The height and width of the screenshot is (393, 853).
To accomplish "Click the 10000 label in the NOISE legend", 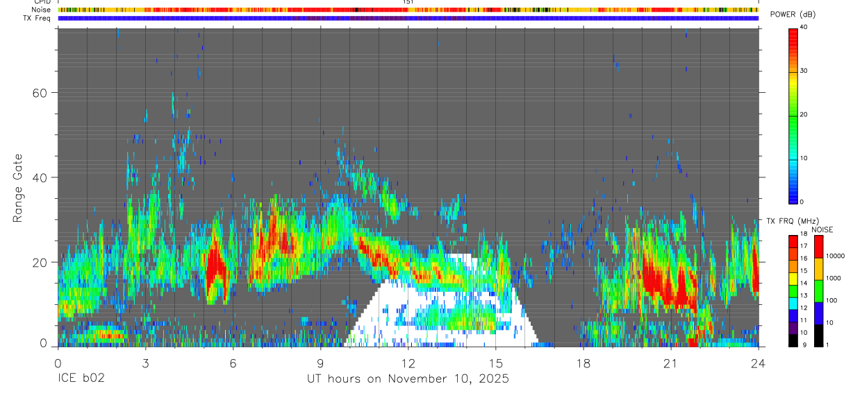I will [x=835, y=256].
